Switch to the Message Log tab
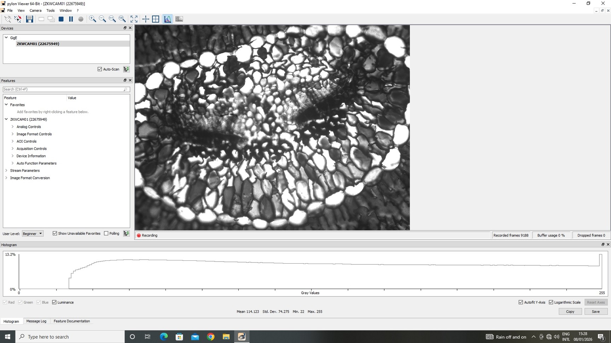Screen dimensions: 611x343 (x=36, y=321)
